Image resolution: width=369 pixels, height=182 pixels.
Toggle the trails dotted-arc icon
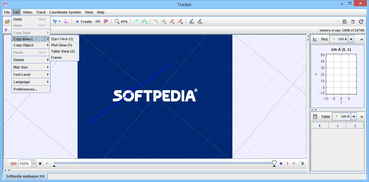point(136,21)
